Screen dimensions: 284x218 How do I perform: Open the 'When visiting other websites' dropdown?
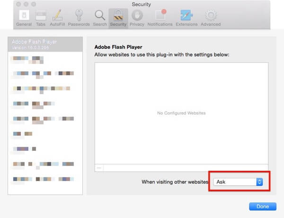tap(238, 182)
